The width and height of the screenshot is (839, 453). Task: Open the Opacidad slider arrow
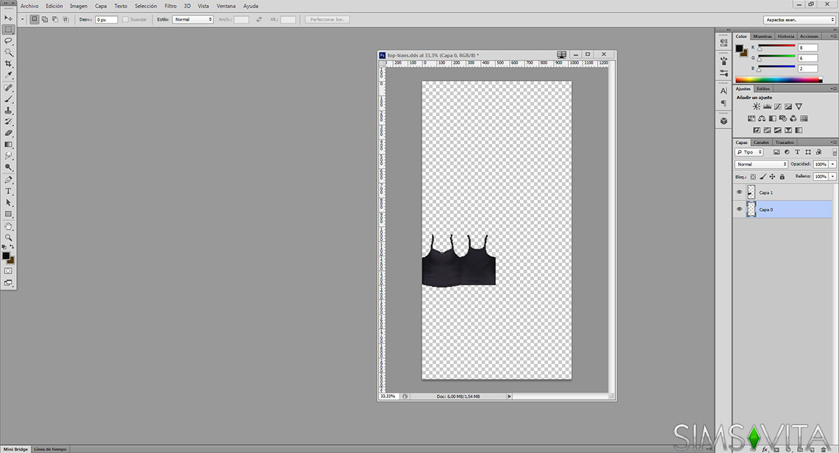point(832,164)
